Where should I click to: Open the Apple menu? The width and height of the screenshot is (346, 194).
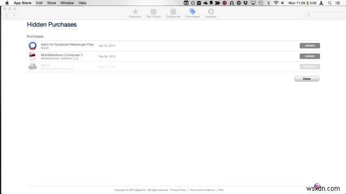pos(7,3)
